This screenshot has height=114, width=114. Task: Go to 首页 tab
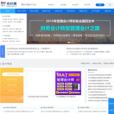coord(8,11)
